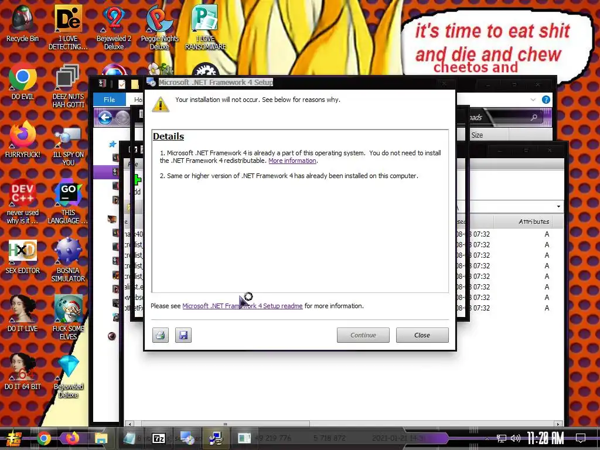
Task: Open the 'DEEZ NUTS HAH GOTTI' shortcut
Action: point(68,86)
